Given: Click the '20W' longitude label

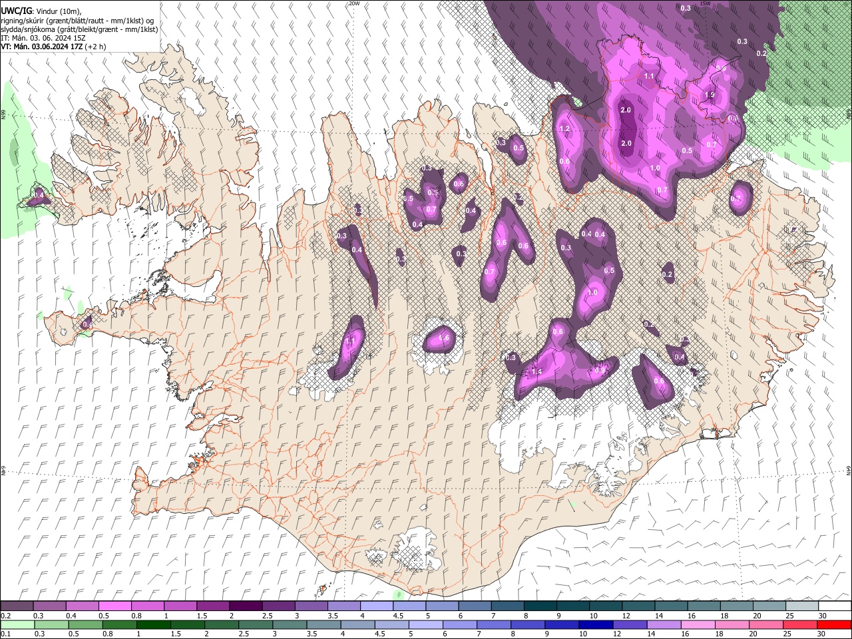Looking at the screenshot, I should tap(354, 3).
